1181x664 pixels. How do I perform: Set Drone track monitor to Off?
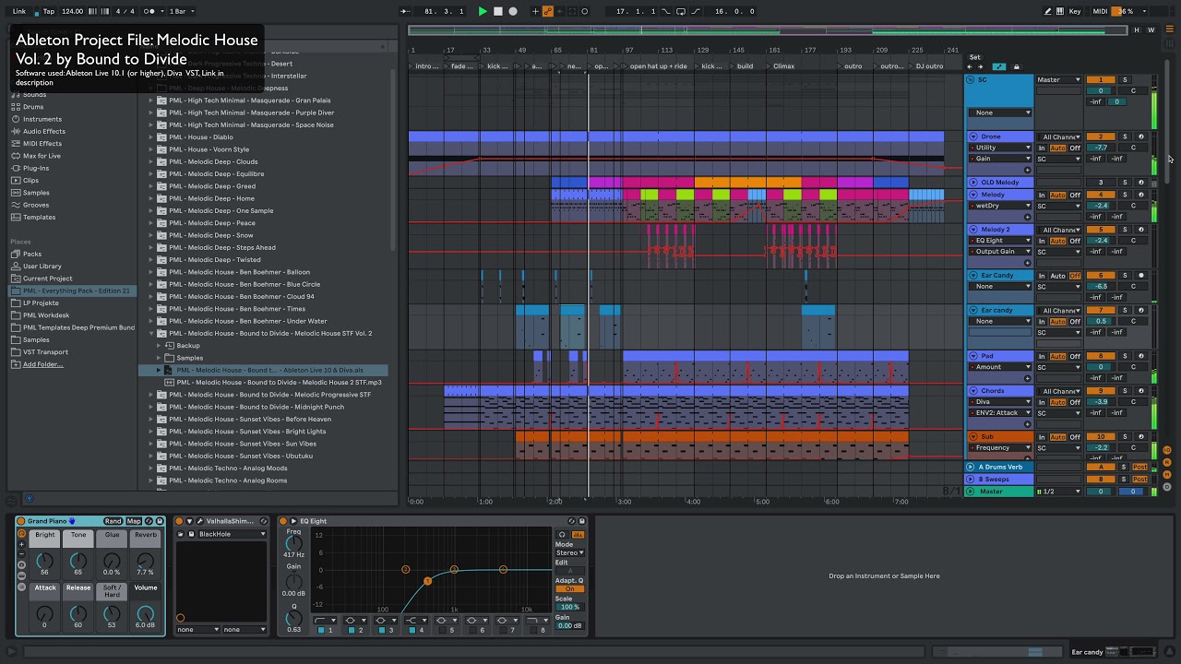pyautogui.click(x=1075, y=148)
